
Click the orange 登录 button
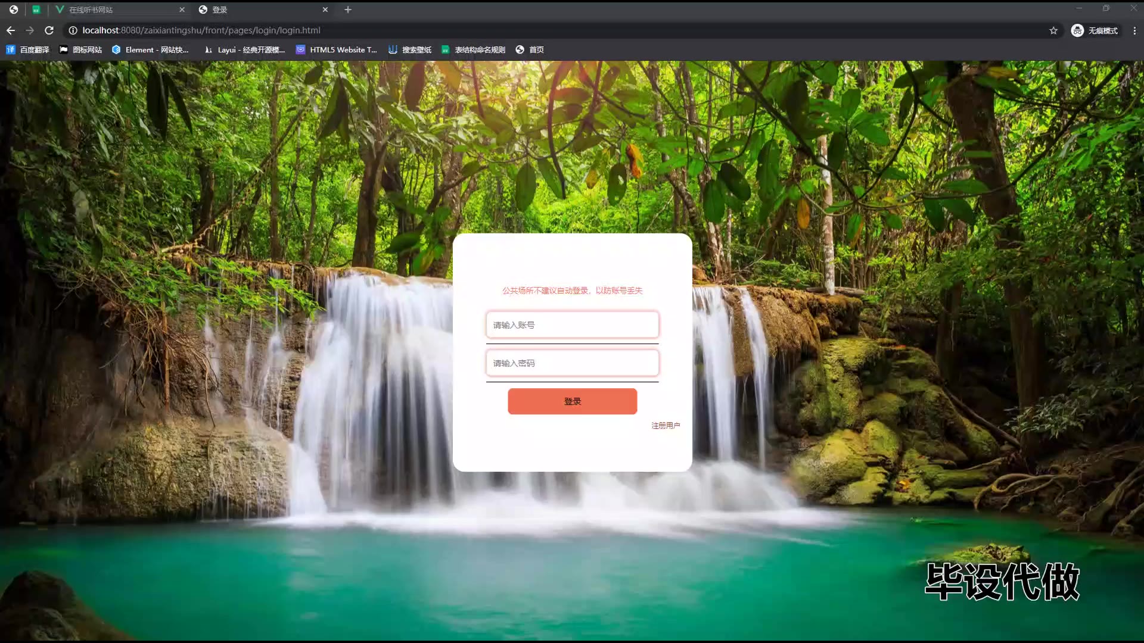point(572,401)
